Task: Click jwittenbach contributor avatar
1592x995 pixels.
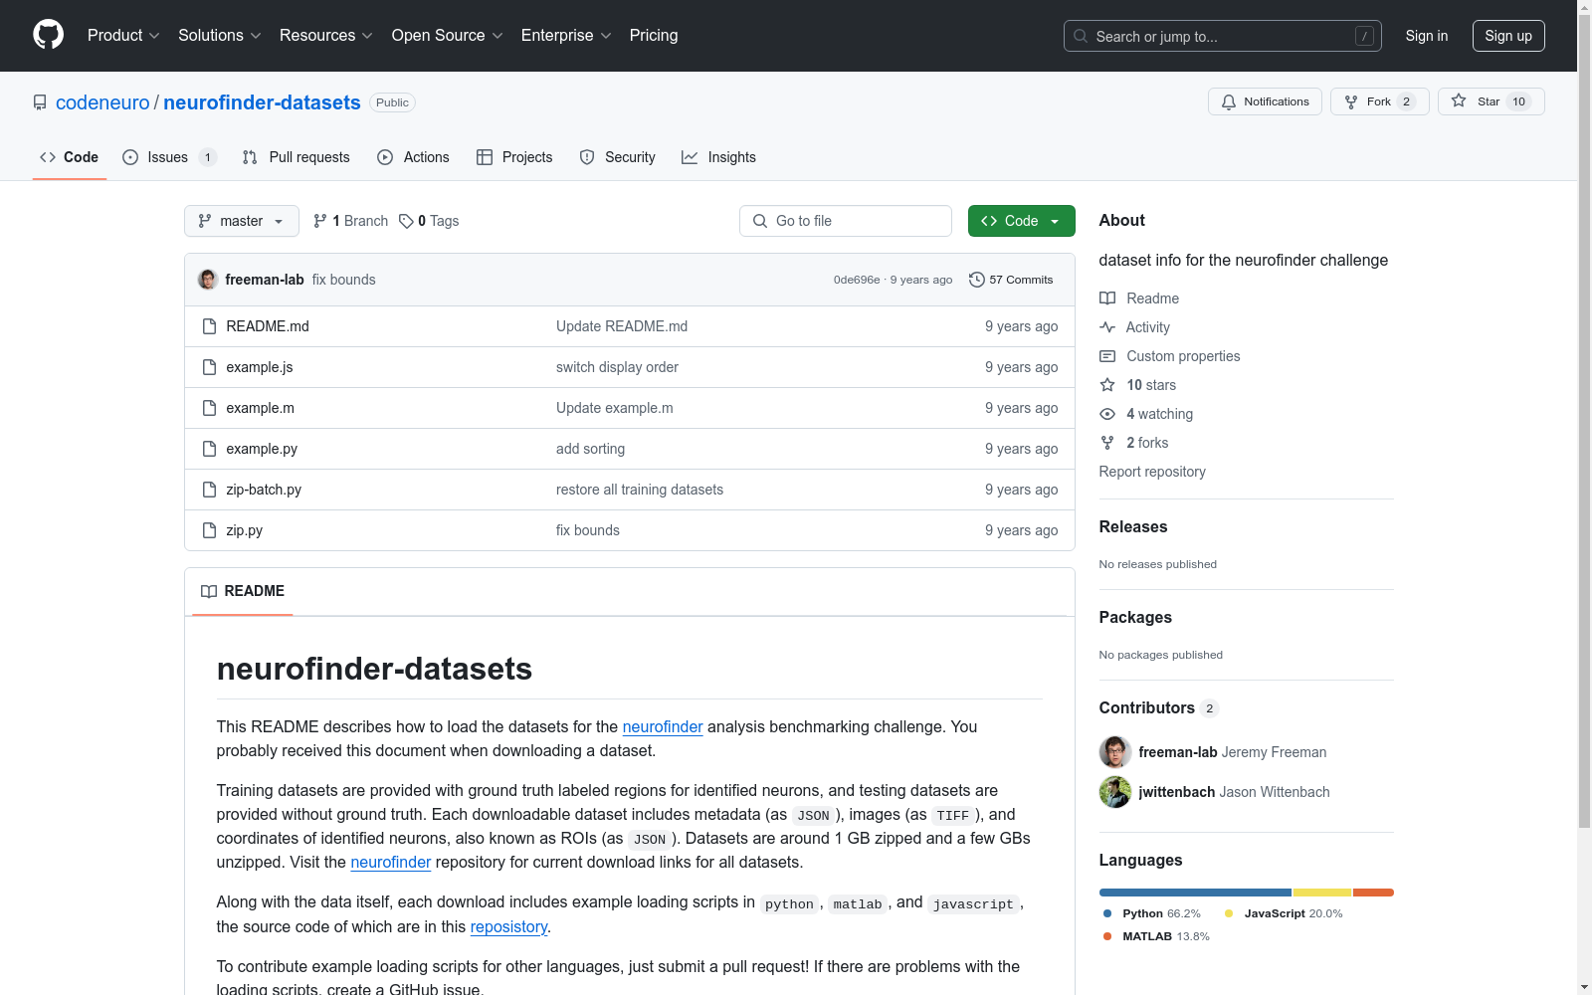Action: click(1115, 792)
